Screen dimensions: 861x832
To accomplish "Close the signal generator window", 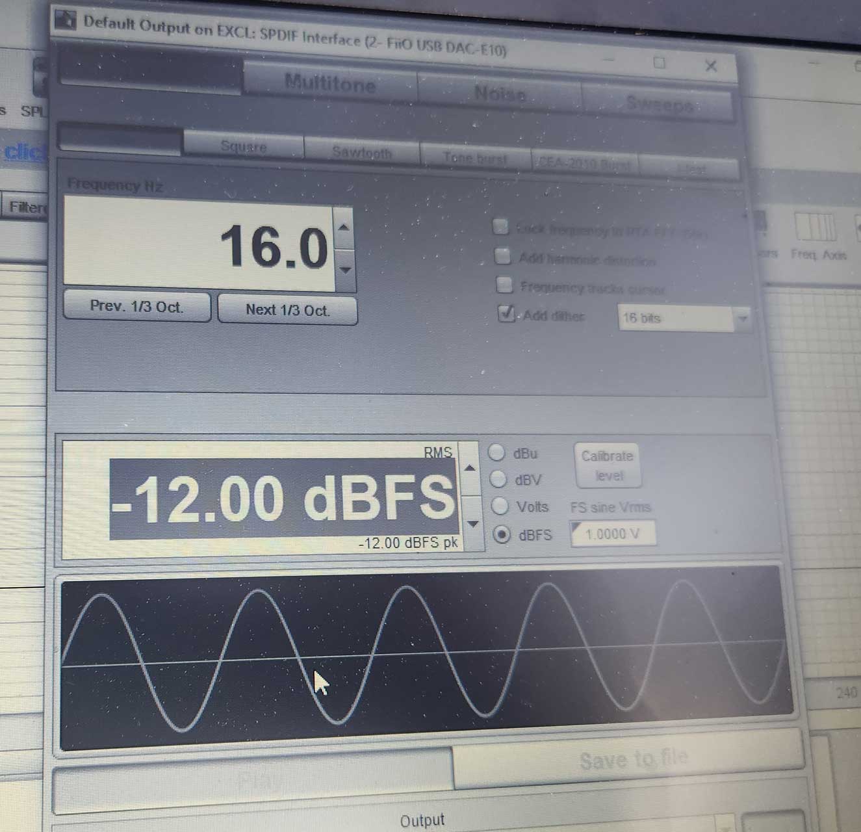I will 710,66.
